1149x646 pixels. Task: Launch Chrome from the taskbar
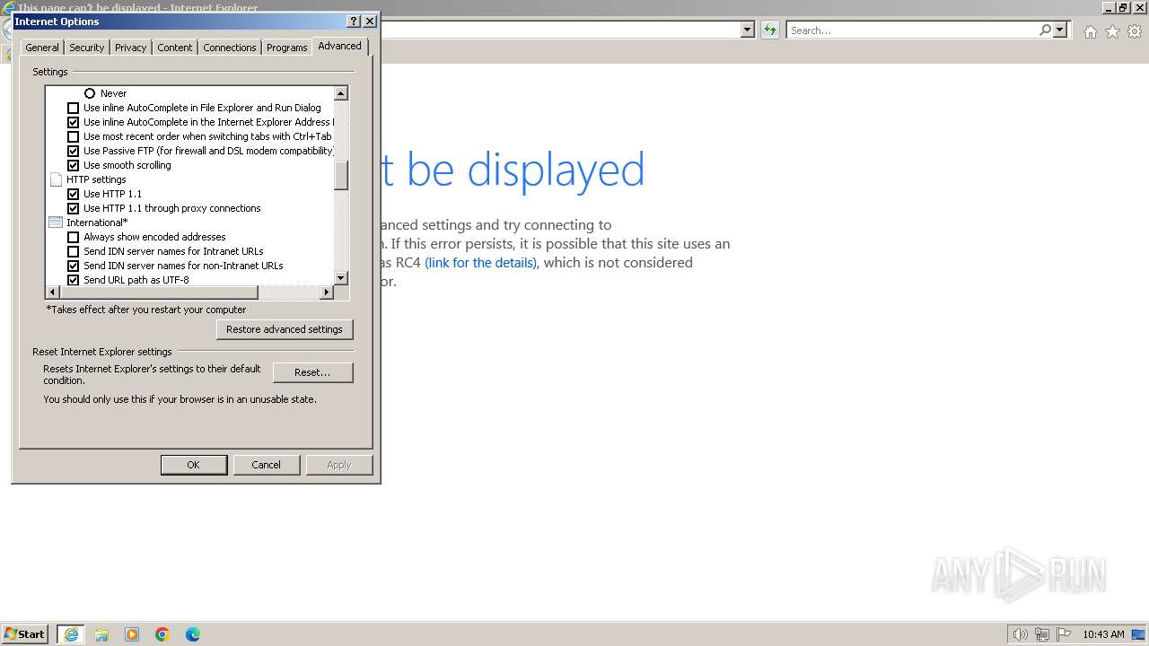pyautogui.click(x=162, y=634)
